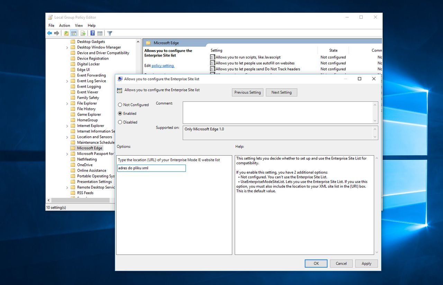Click the policy icon beside 'send Do Not Track headers'

[213, 69]
